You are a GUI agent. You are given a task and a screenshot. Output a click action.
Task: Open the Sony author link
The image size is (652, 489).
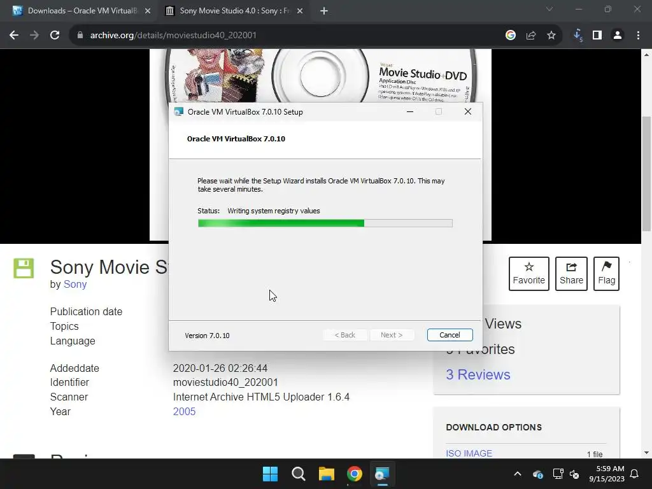[x=75, y=285]
